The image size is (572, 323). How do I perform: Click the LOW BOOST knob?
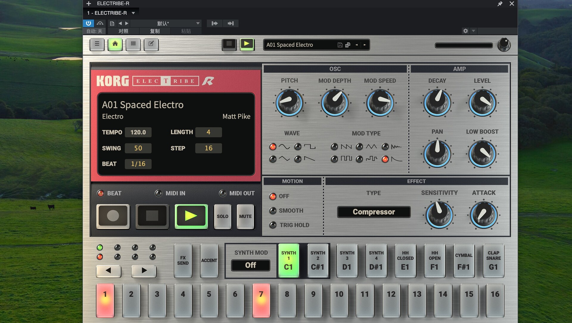point(482,154)
